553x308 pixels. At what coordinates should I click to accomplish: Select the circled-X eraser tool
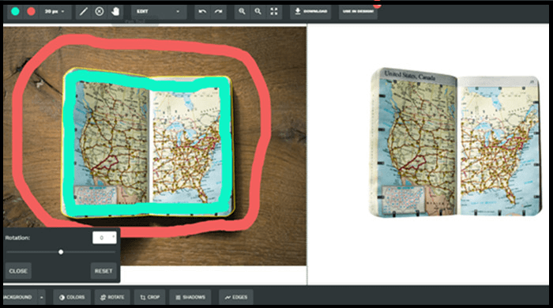tap(100, 12)
